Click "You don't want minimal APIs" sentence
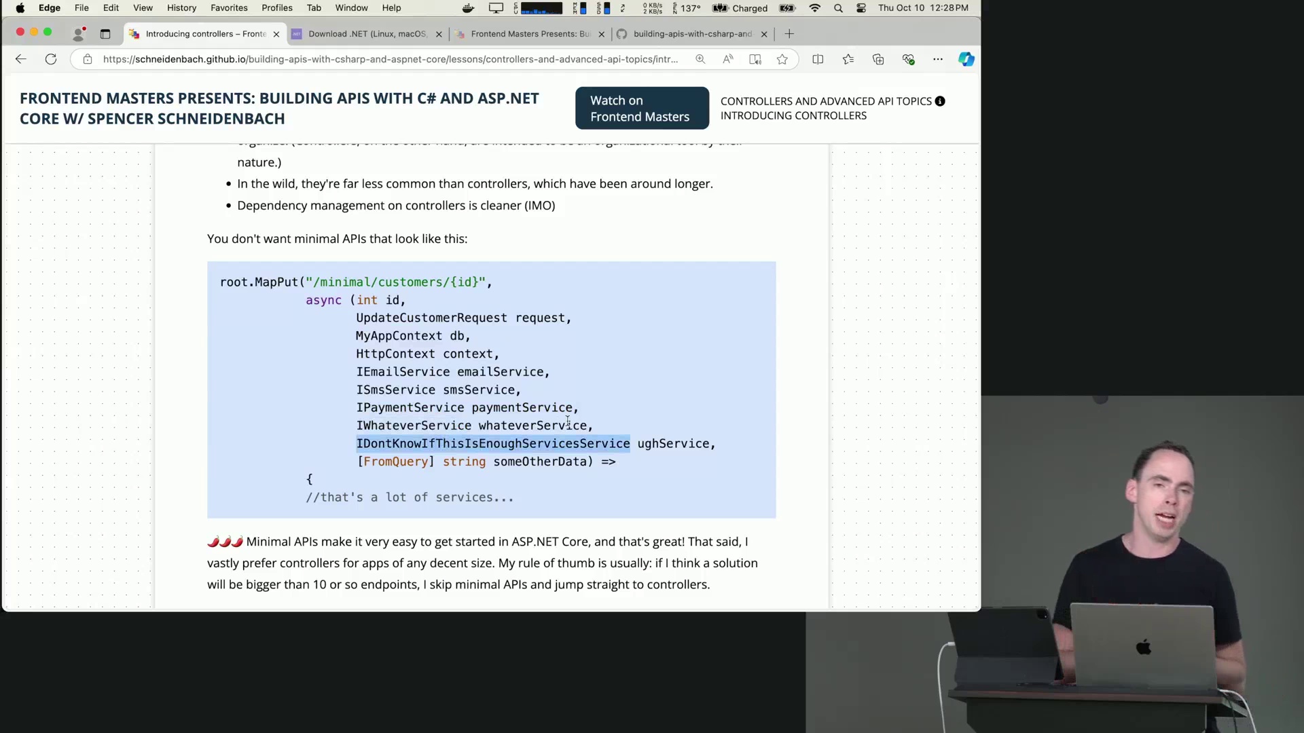The width and height of the screenshot is (1304, 733). [338, 239]
